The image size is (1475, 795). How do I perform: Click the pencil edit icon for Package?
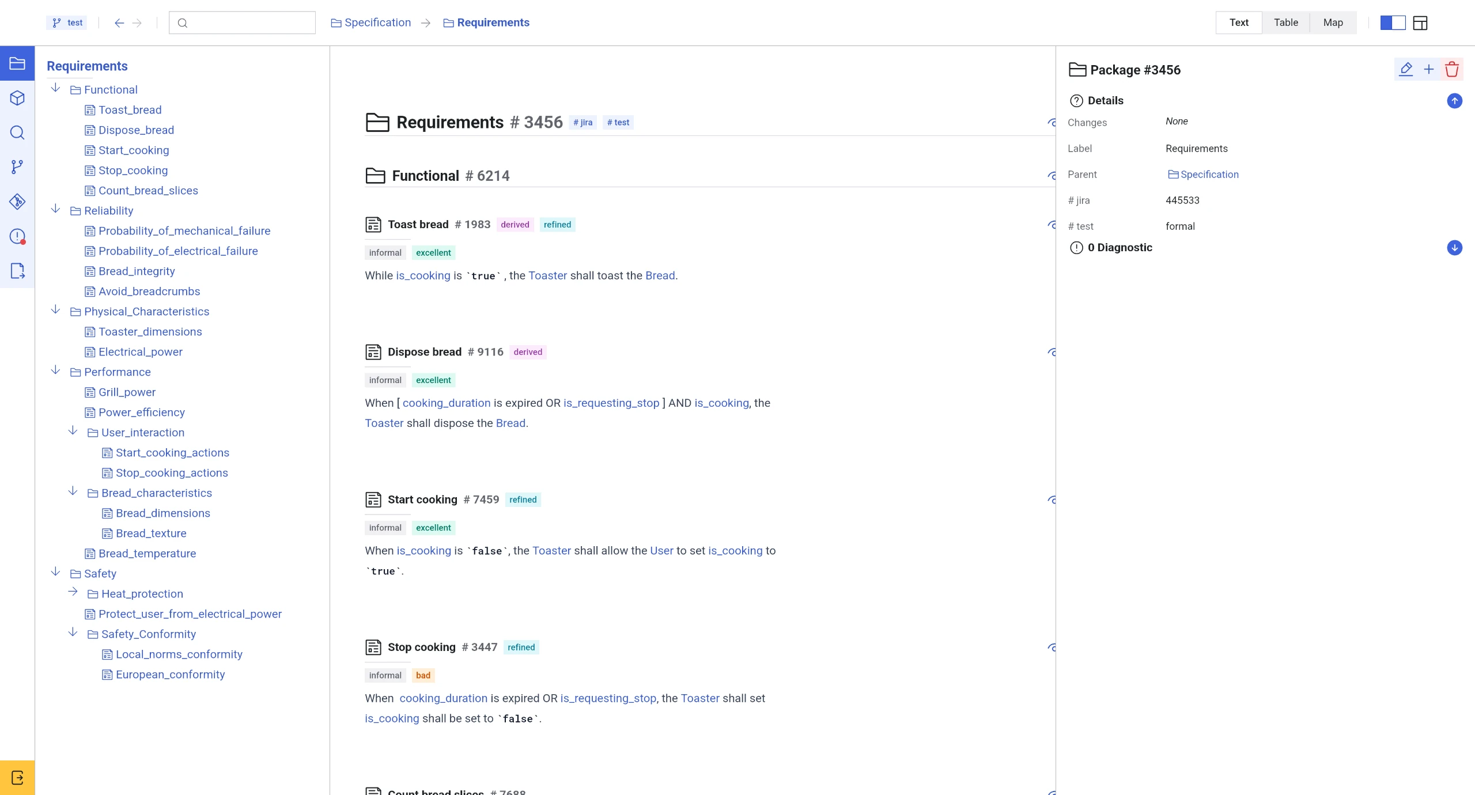coord(1406,70)
